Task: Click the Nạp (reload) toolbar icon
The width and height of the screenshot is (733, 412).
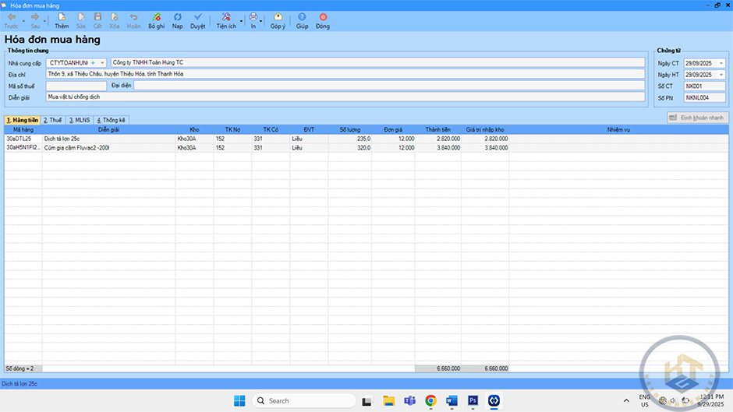Action: (x=178, y=17)
